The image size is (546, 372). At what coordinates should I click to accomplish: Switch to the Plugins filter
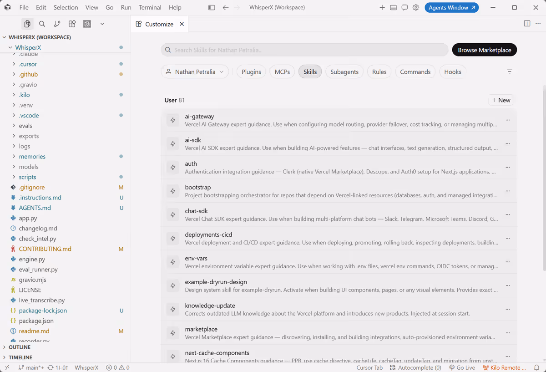point(251,72)
